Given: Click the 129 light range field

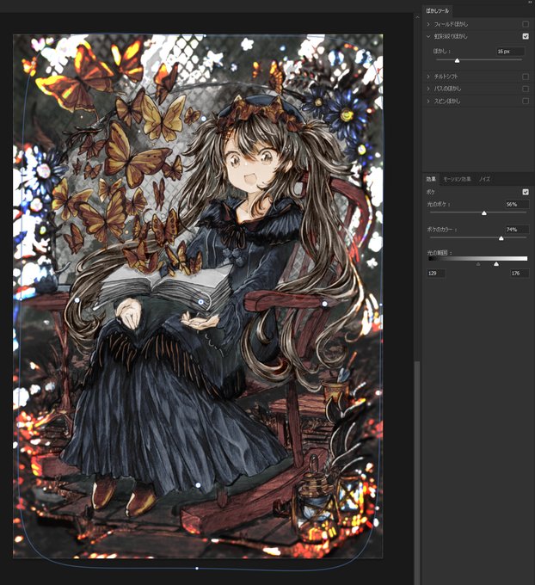Looking at the screenshot, I should click(436, 273).
